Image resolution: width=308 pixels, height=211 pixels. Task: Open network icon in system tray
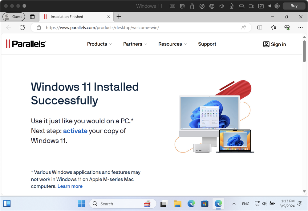pos(257,204)
